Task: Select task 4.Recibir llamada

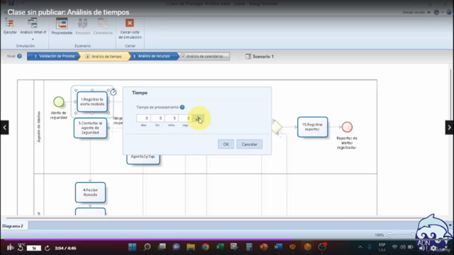Action: (x=90, y=192)
